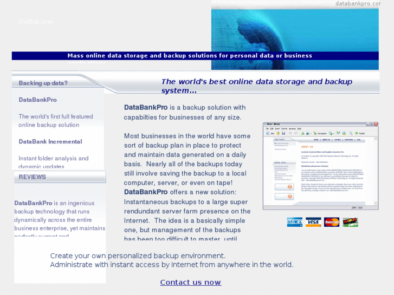Click bold 'DataBankPro' before 'offers a new solution'
394x295 pixels.
146,192
